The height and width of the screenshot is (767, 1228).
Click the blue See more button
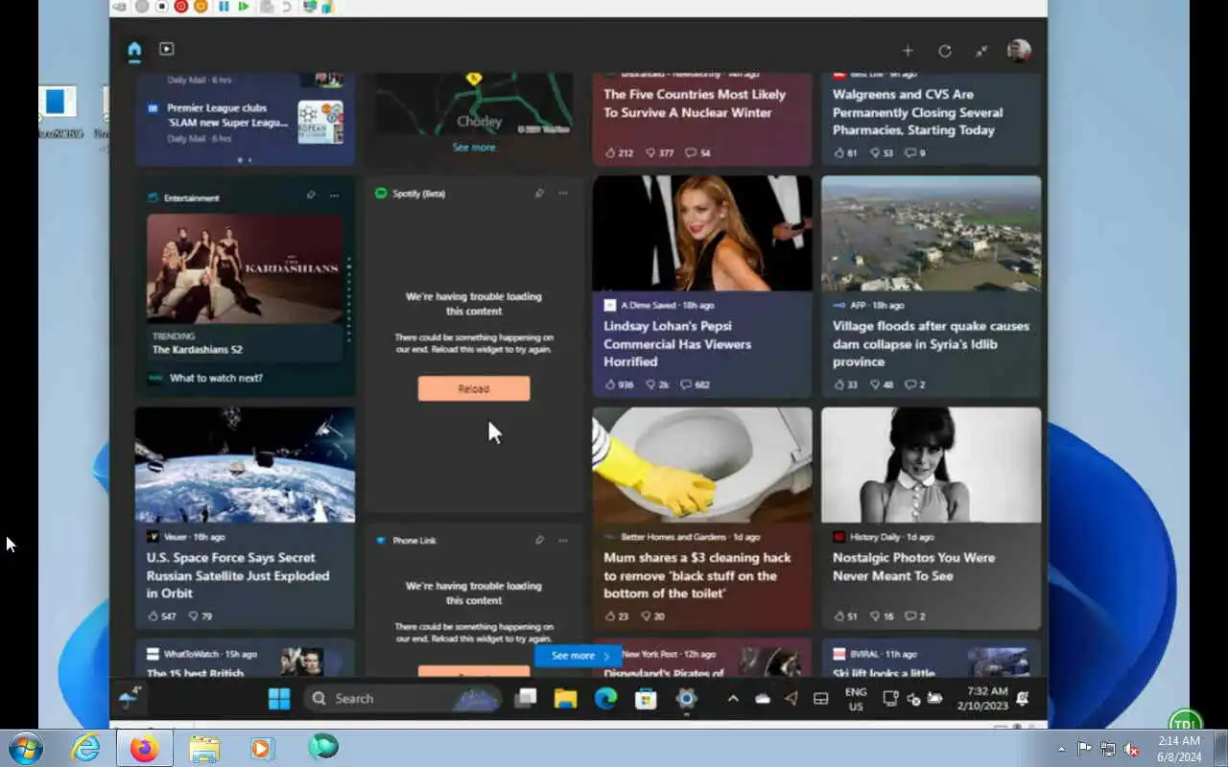[x=579, y=656]
